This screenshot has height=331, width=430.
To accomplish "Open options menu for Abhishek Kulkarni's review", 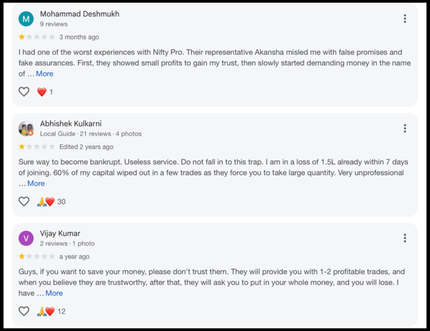I will (x=405, y=129).
